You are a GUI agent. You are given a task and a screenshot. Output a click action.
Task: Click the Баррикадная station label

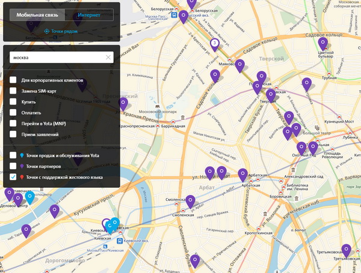173,126
